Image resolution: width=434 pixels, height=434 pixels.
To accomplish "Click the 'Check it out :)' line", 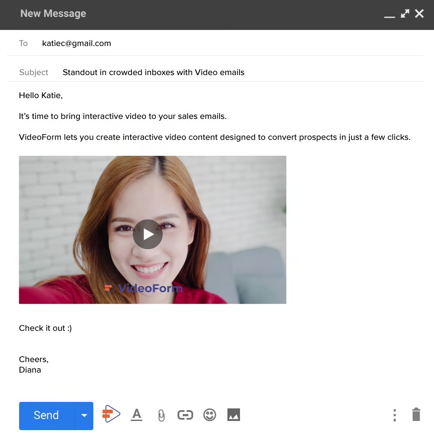I will tap(45, 328).
